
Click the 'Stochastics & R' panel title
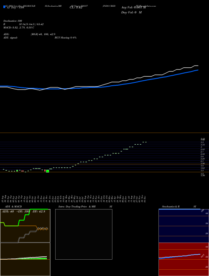(171, 207)
